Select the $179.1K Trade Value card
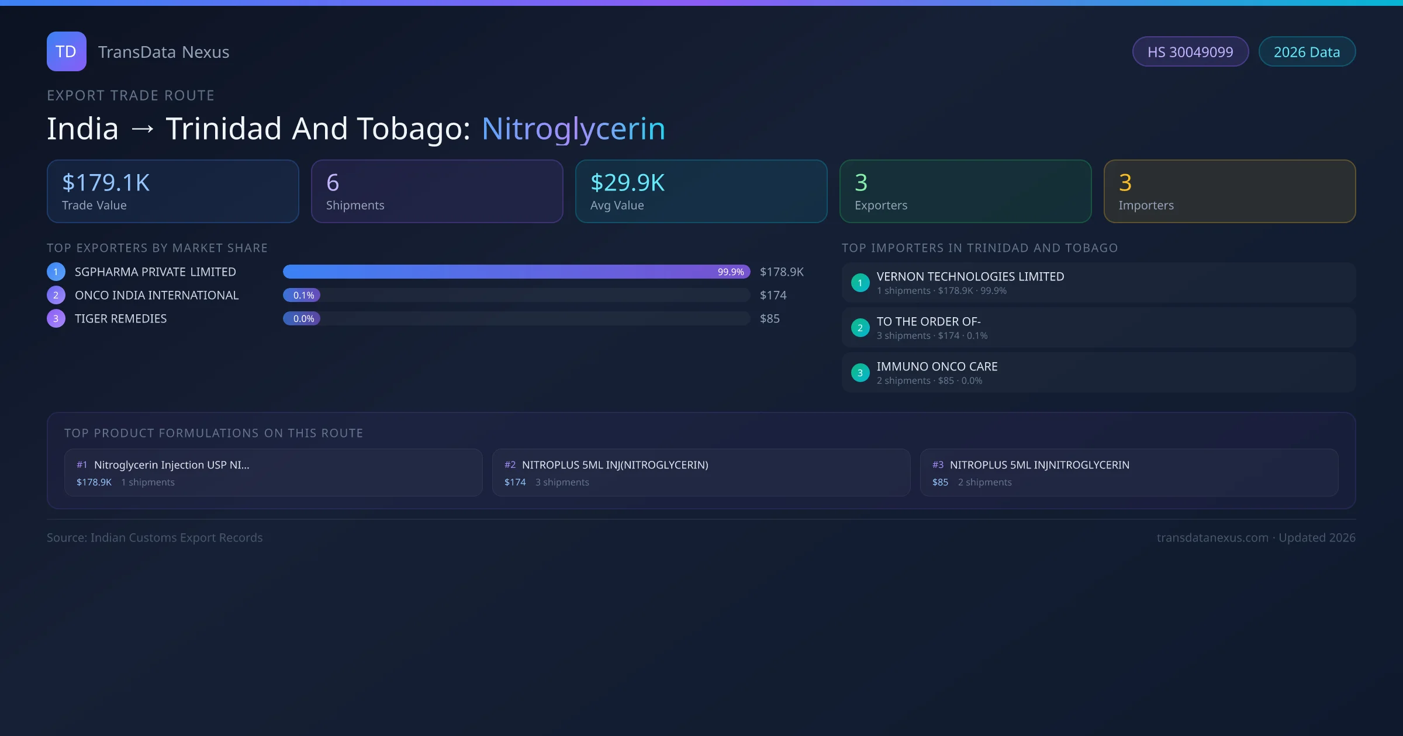This screenshot has width=1403, height=736. click(x=172, y=192)
